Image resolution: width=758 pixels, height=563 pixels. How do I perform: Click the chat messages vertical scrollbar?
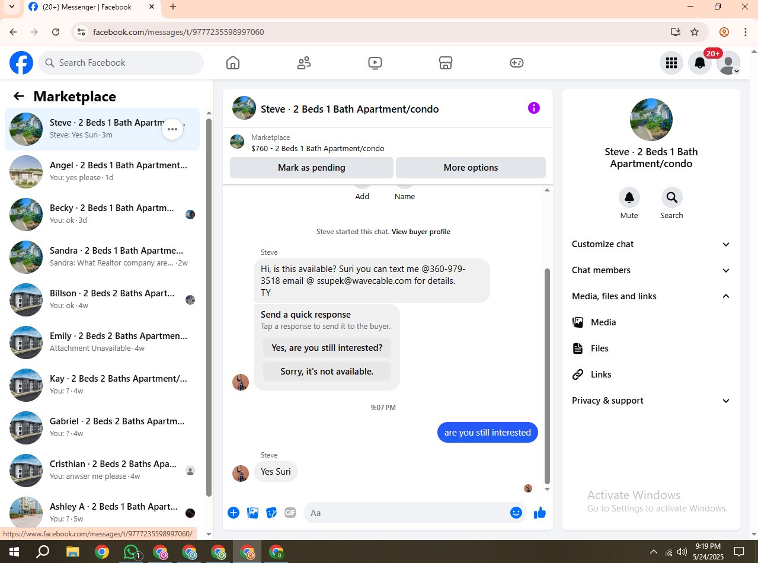click(x=547, y=376)
